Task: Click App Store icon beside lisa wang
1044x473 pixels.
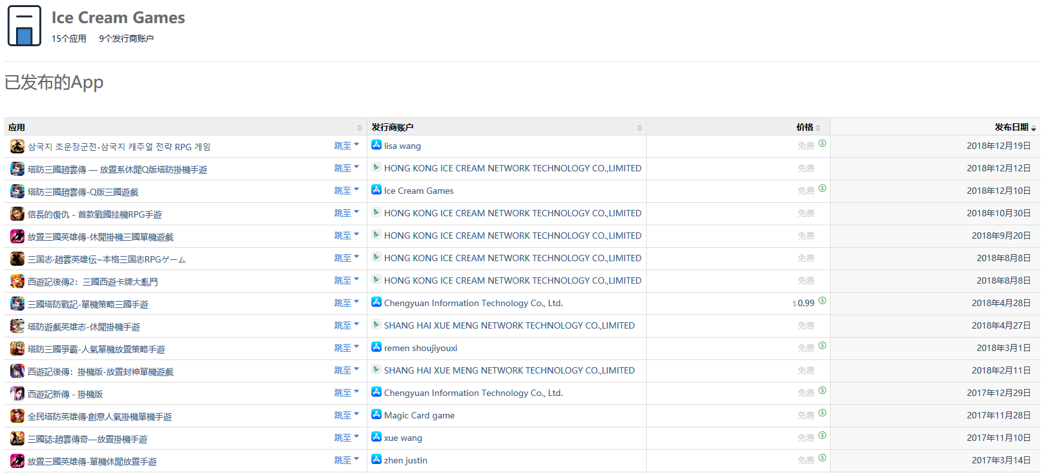Action: click(x=376, y=145)
